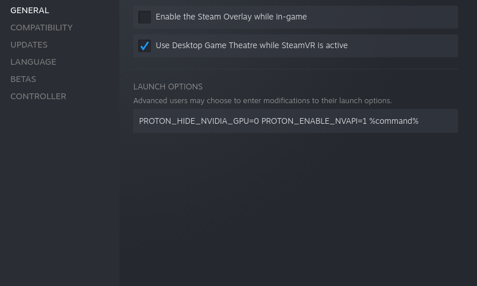The image size is (477, 286).
Task: Open the GENERAL settings tab
Action: point(30,10)
